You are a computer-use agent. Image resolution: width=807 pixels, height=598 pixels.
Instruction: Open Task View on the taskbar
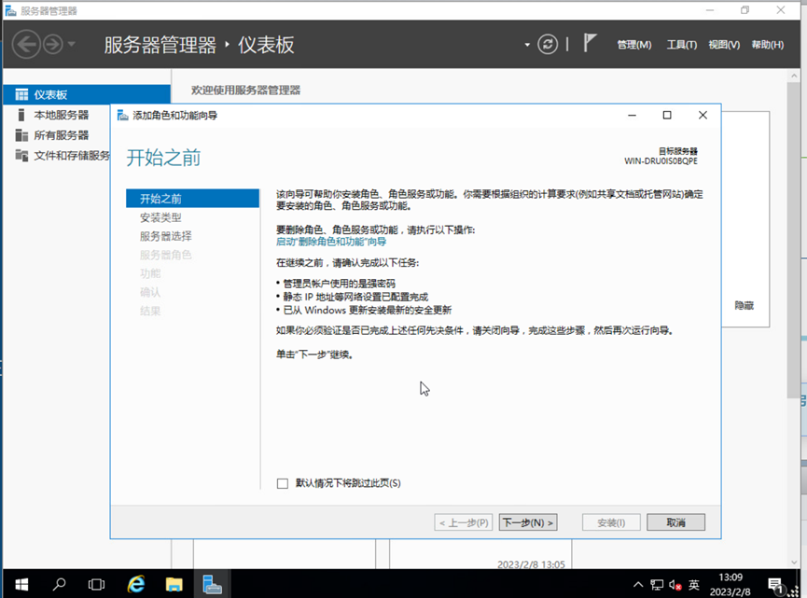[96, 584]
